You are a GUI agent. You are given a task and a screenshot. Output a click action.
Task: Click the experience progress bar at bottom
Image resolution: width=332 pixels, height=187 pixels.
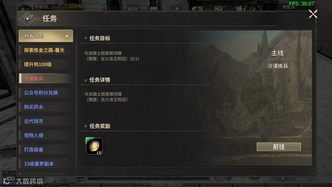(166, 185)
